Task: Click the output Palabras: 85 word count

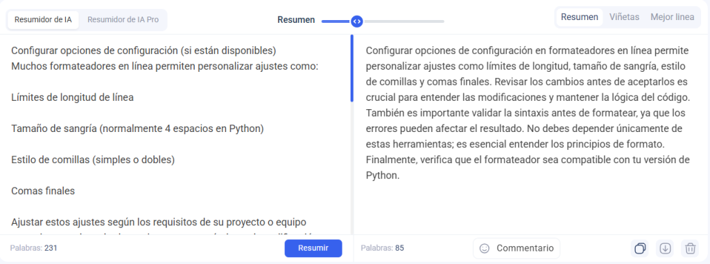Action: point(382,247)
